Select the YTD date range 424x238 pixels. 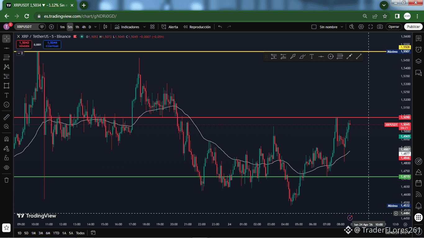(56, 233)
